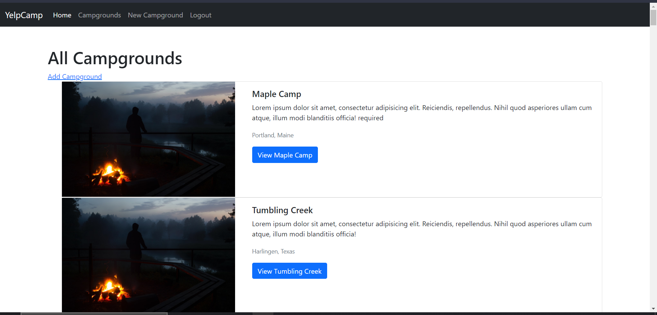Select the Tumbling Creek campfire image
Viewport: 657px width, 315px height.
click(149, 255)
